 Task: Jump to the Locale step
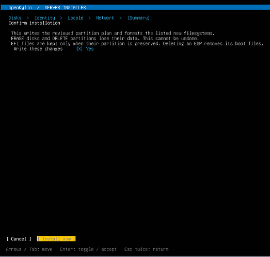75,18
